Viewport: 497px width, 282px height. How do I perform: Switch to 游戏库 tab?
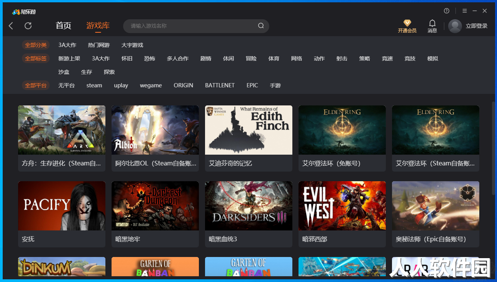(x=98, y=26)
